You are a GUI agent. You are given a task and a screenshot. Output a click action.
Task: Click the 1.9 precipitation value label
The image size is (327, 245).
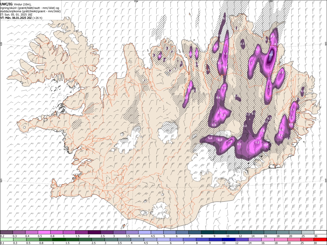224,88
